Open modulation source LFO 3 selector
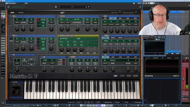190x107 pixels. tap(81, 42)
